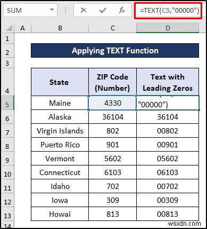
Task: Click the cell containing 4330
Action: click(x=113, y=102)
